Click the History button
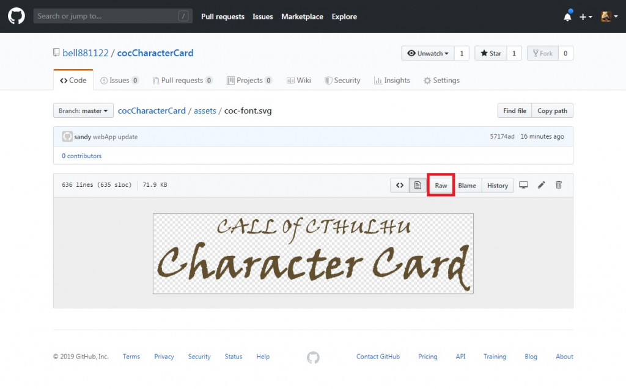The width and height of the screenshot is (626, 389). pyautogui.click(x=498, y=185)
